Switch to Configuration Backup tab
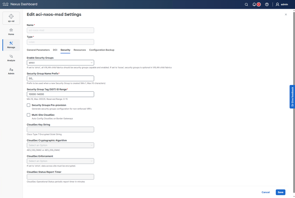 tap(101, 50)
